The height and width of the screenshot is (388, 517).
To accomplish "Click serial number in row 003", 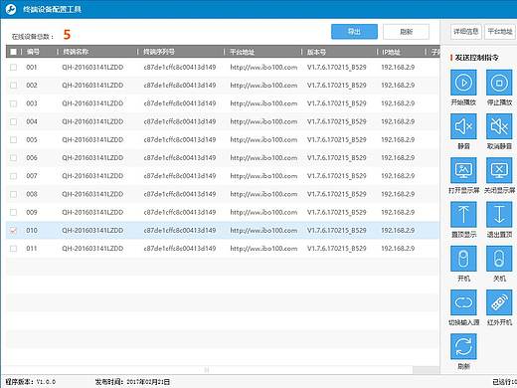I will [x=180, y=103].
